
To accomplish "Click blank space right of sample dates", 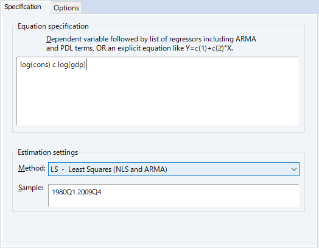I will coord(200,192).
